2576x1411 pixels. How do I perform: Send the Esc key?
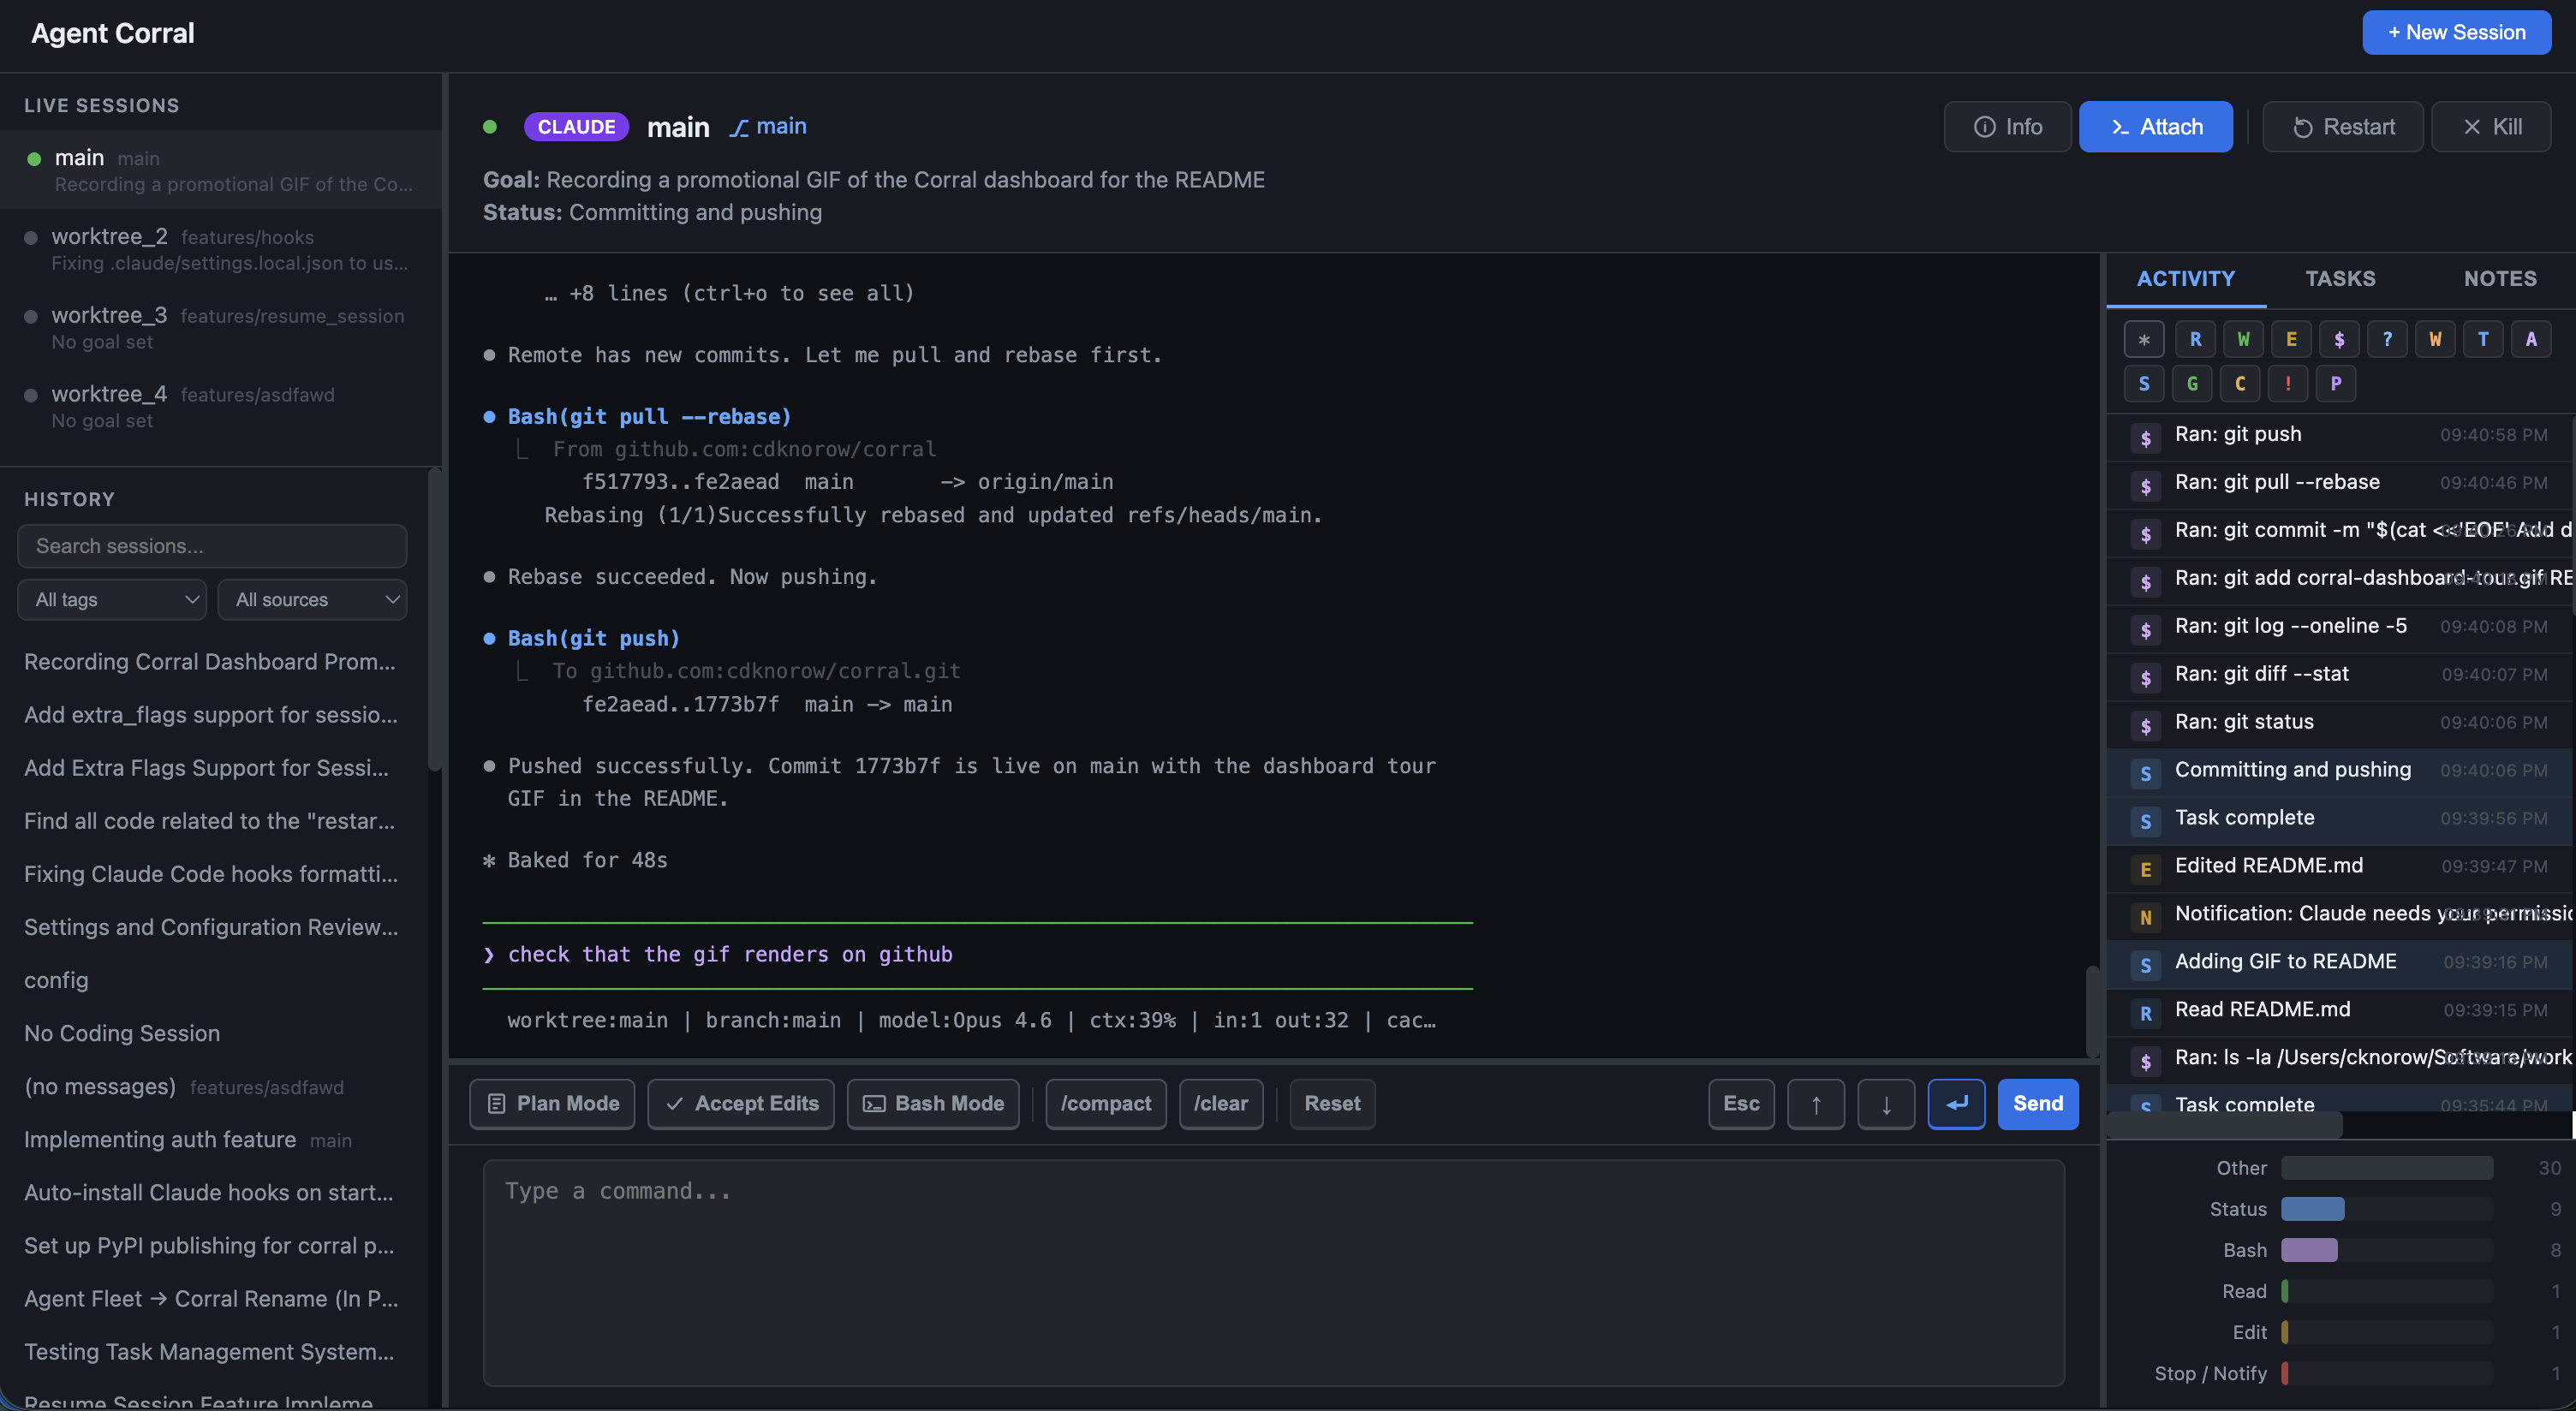pyautogui.click(x=1740, y=1103)
